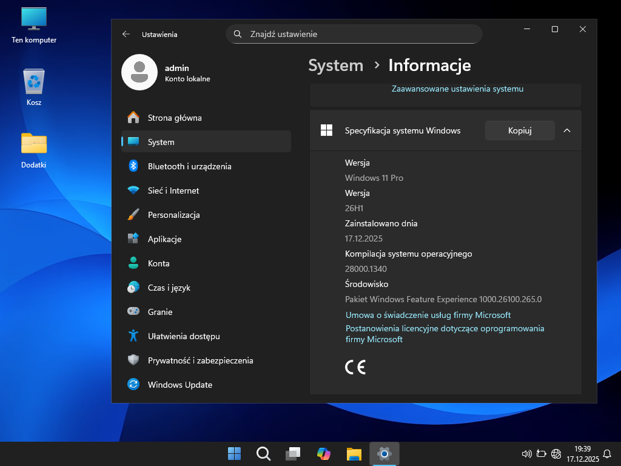
Task: Open Zaawansowane ustawienia systemu link
Action: click(457, 89)
